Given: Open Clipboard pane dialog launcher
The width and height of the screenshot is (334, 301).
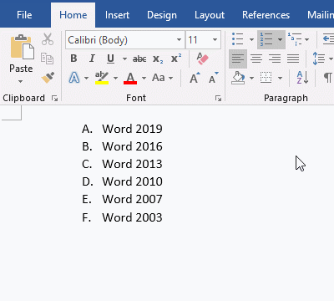Looking at the screenshot, I should [54, 98].
